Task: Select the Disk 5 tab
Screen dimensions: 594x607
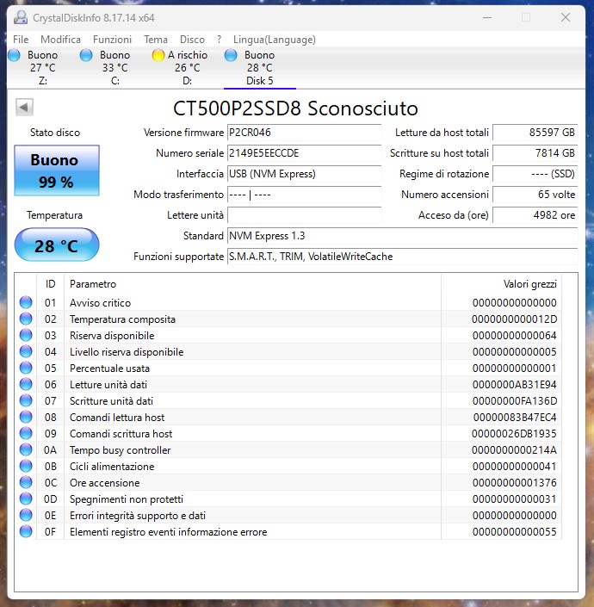Action: coord(260,68)
